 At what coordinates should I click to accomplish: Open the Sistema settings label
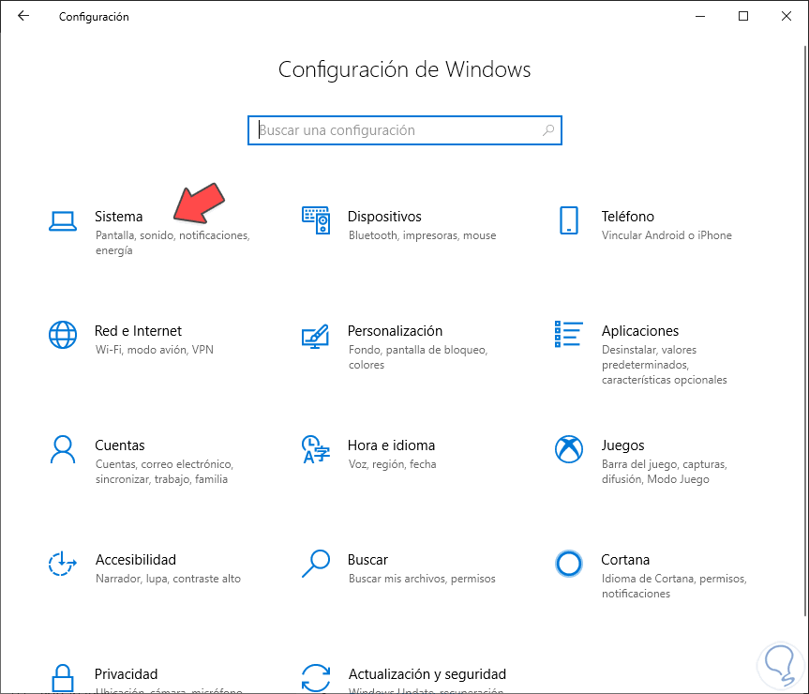[x=119, y=217]
